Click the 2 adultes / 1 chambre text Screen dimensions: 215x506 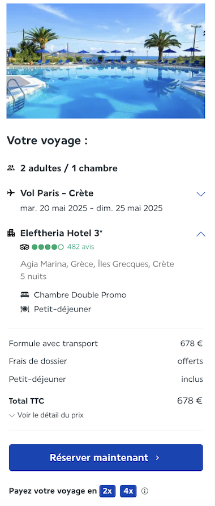(x=69, y=168)
